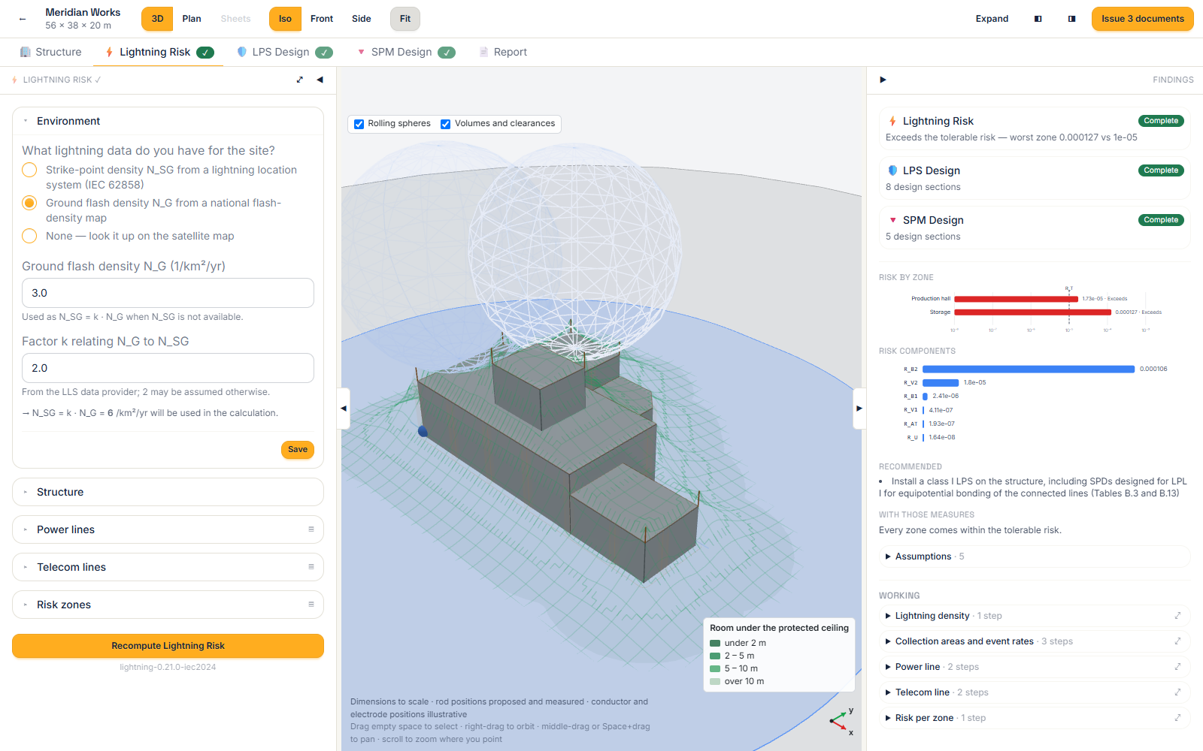Viewport: 1203px width, 751px height.
Task: Open Power line working in full view
Action: point(1177,667)
